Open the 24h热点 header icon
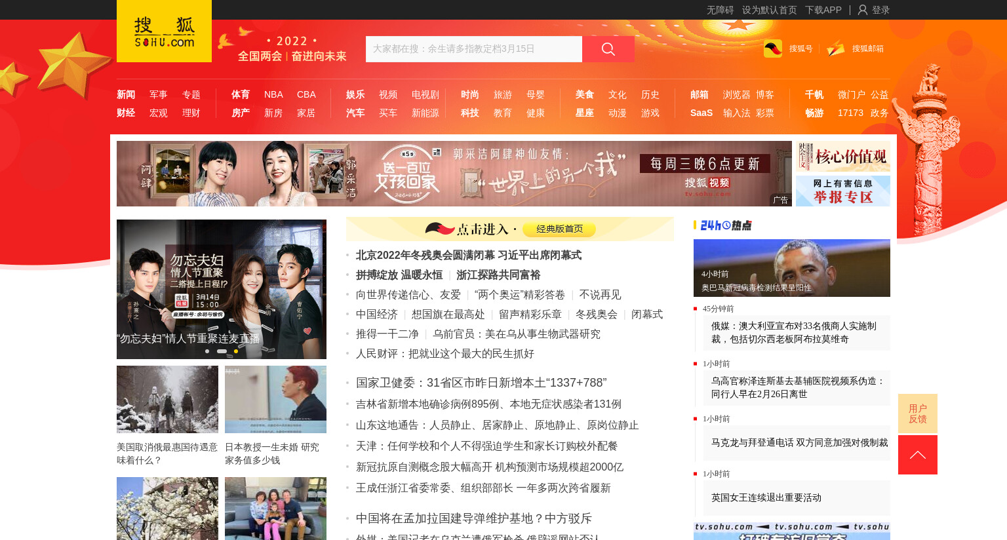This screenshot has height=540, width=1007. coord(726,225)
